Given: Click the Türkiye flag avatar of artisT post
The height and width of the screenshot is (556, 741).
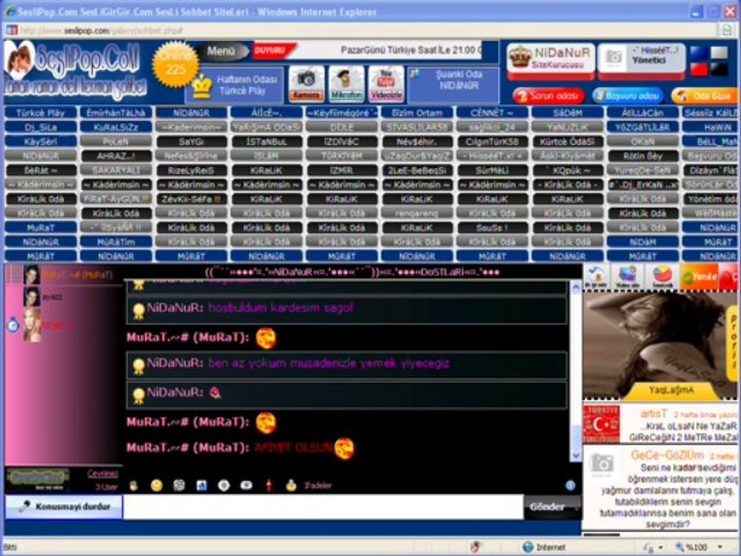Looking at the screenshot, I should pyautogui.click(x=601, y=424).
